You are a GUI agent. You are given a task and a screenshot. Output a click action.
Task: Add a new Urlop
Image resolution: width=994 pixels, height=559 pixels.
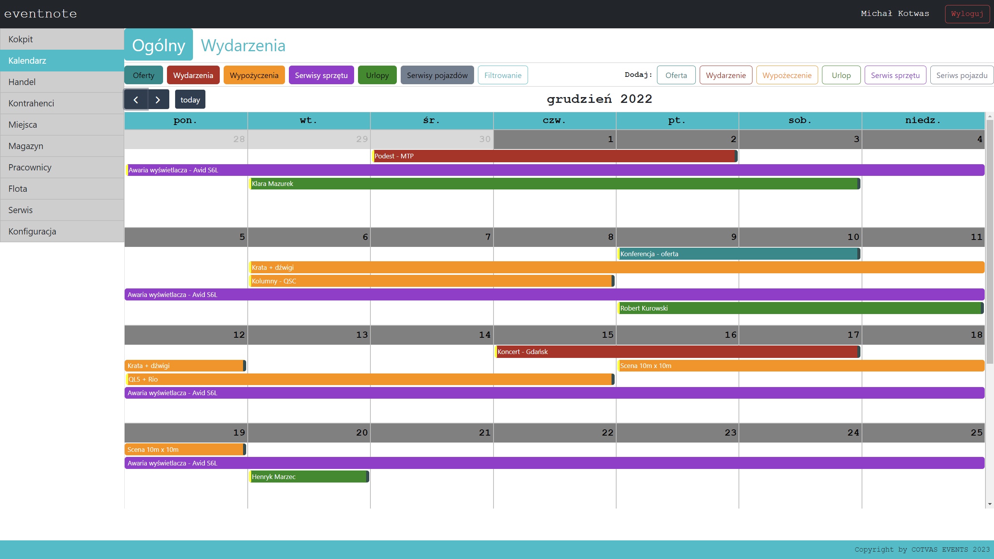pos(841,75)
